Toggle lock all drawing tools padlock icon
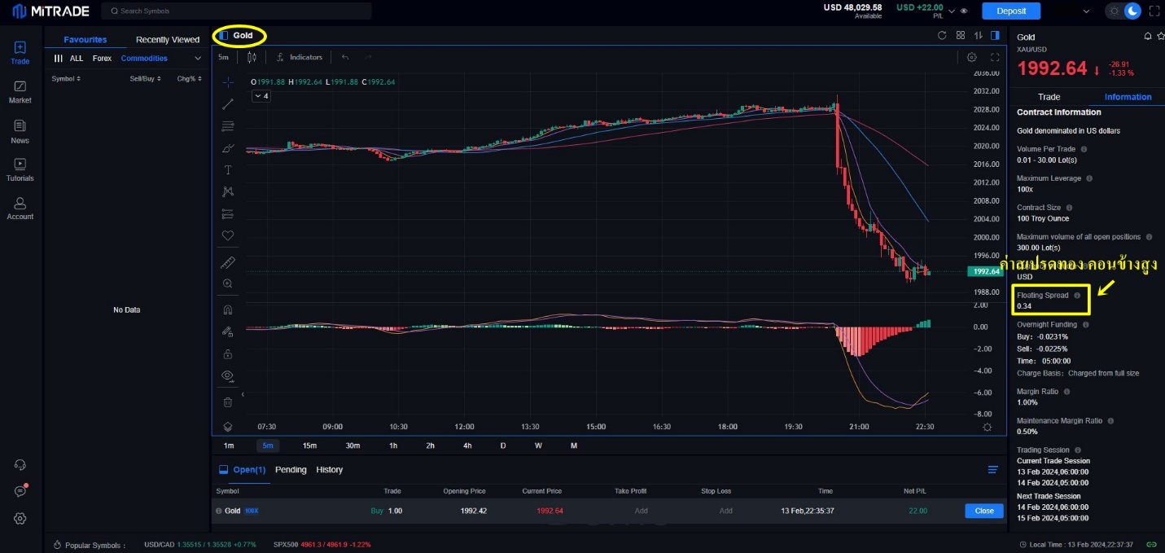The width and height of the screenshot is (1165, 553). click(x=228, y=354)
